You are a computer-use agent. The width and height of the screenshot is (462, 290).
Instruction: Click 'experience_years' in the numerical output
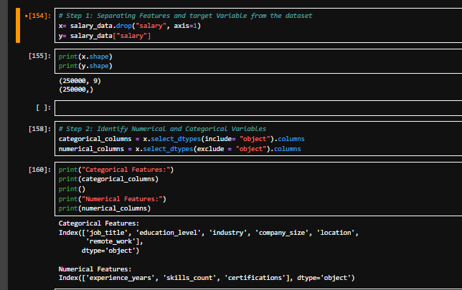[x=121, y=278]
